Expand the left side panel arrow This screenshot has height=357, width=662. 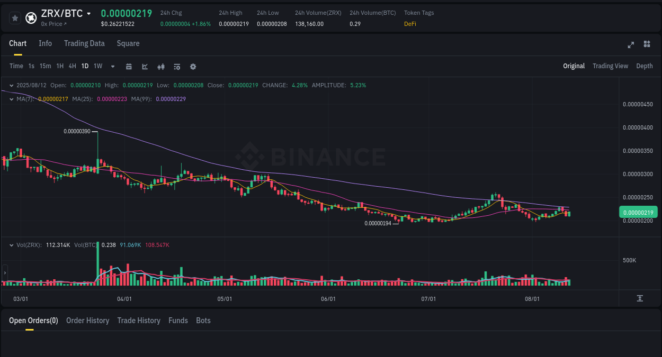5,273
